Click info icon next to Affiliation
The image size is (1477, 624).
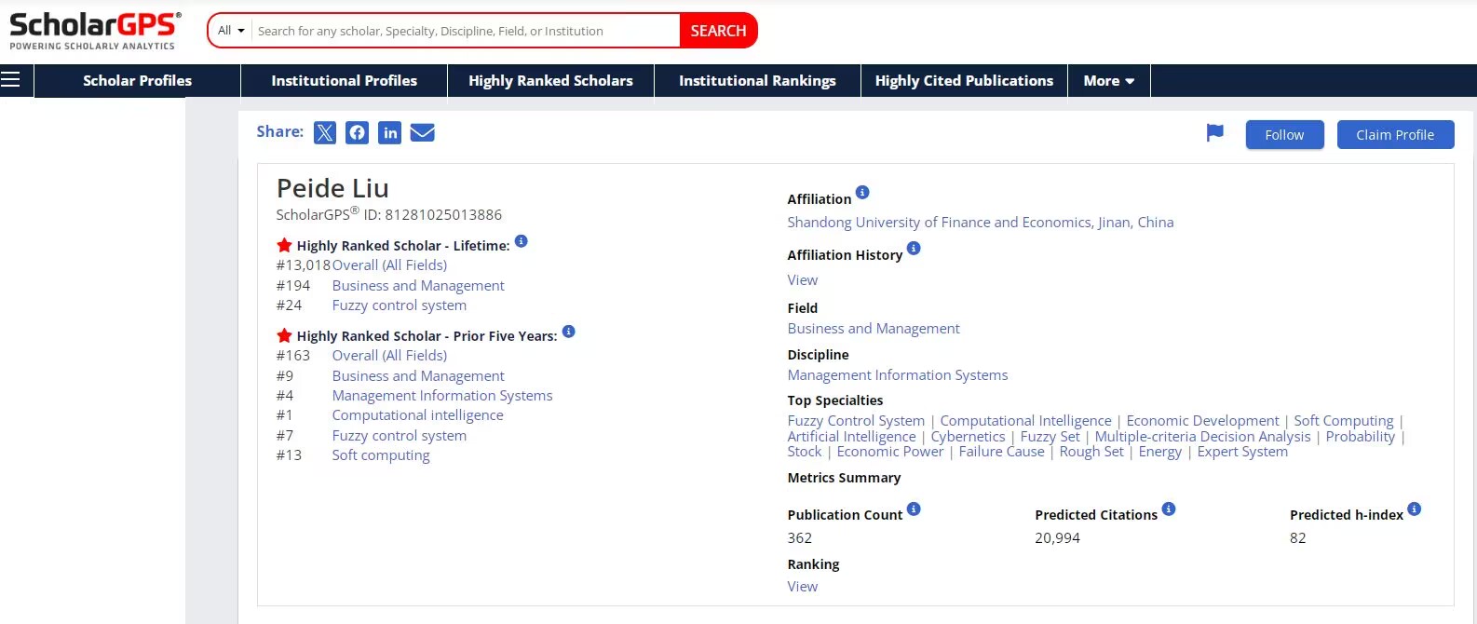pos(862,193)
